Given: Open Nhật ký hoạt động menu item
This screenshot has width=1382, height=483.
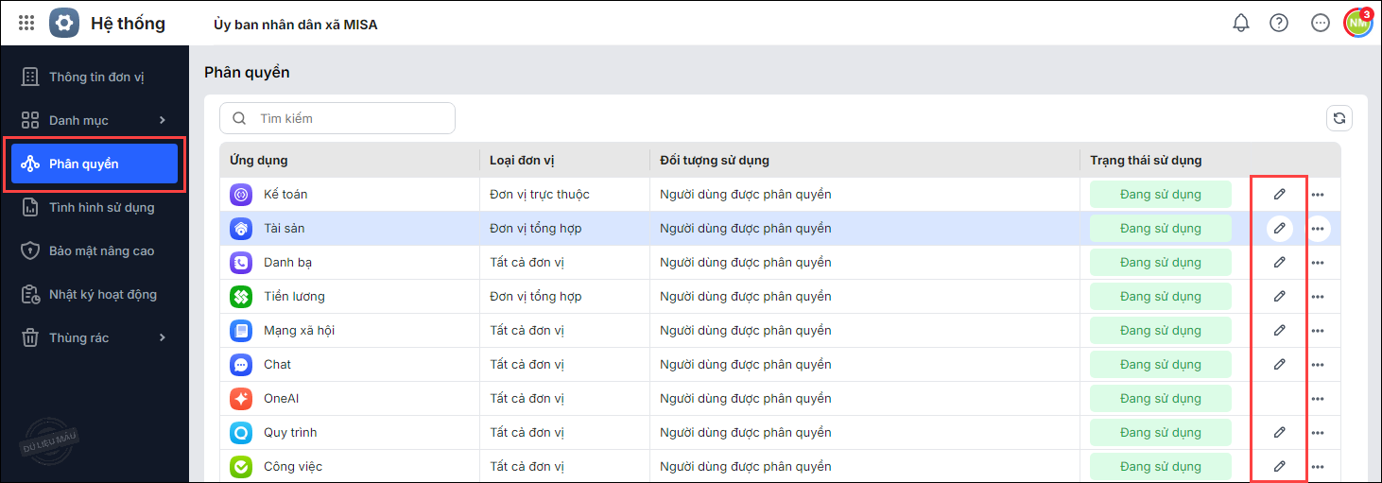Looking at the screenshot, I should (102, 294).
